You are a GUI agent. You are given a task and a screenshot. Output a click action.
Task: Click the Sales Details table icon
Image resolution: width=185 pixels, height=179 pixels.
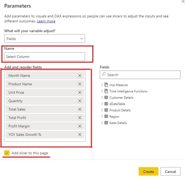click(106, 123)
